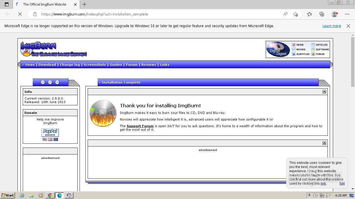Close The Official ImgBurn Website tab
355x199 pixels.
(75, 4)
